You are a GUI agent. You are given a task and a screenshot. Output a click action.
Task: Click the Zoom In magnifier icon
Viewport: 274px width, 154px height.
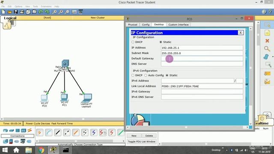pyautogui.click(x=54, y=12)
